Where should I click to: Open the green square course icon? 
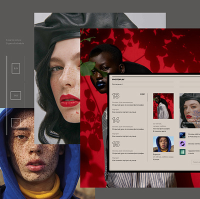(x=182, y=152)
